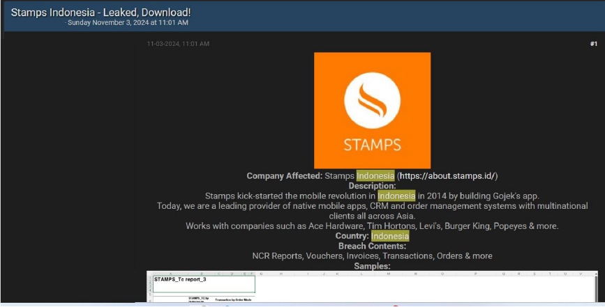The height and width of the screenshot is (307, 605).
Task: Click highlighted Indonesia in the mobile revolution sentence
Action: (396, 196)
